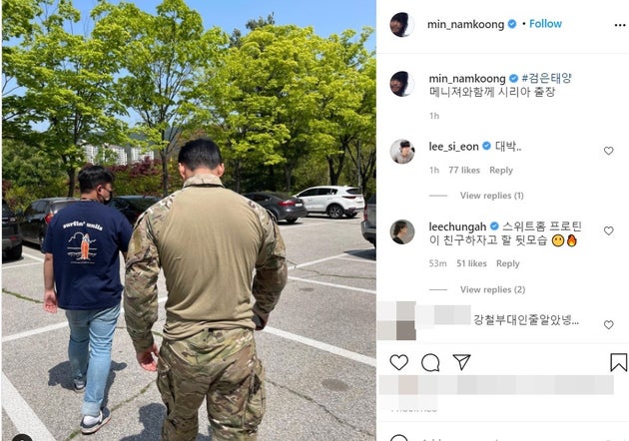View the 51 likes on leechungah's comment
Image resolution: width=629 pixels, height=441 pixels.
click(471, 263)
